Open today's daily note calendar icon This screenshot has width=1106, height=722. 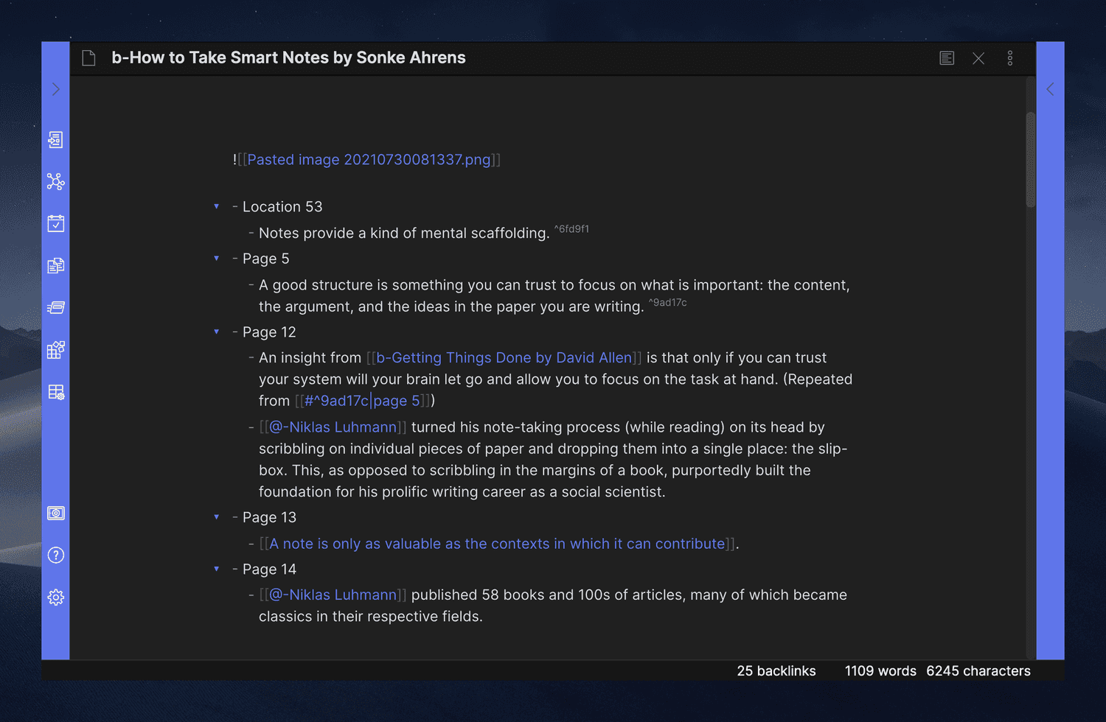pos(55,223)
